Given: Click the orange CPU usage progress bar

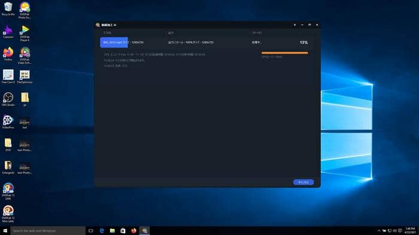Looking at the screenshot, I should point(284,53).
